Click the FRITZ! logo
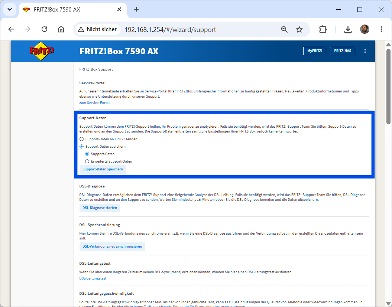Image resolution: width=392 pixels, height=307 pixels. [42, 51]
